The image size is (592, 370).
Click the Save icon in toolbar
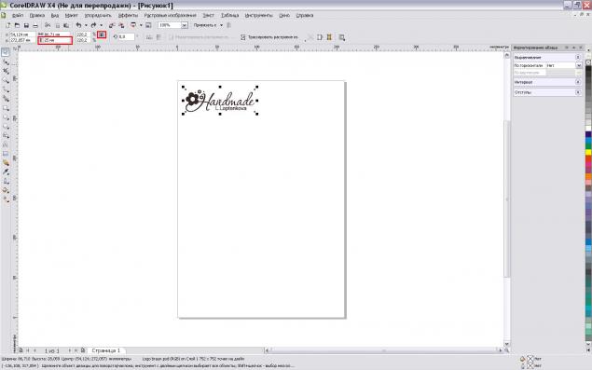(x=26, y=25)
